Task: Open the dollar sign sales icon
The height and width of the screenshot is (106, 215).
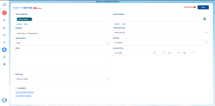Action: pos(4,42)
